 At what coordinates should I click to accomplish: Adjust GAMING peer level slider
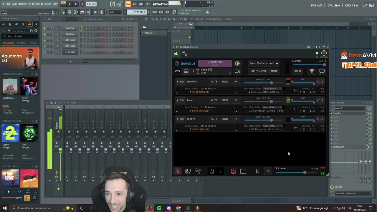click(264, 83)
